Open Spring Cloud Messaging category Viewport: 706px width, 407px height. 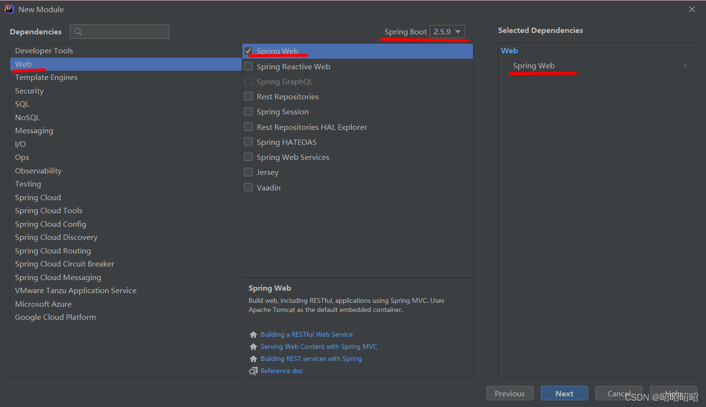tap(126, 277)
